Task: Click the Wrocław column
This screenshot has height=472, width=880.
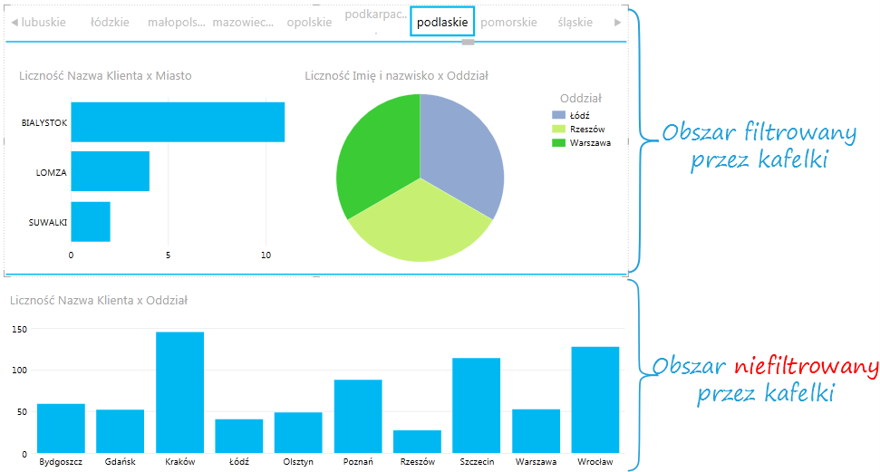Action: pyautogui.click(x=595, y=400)
